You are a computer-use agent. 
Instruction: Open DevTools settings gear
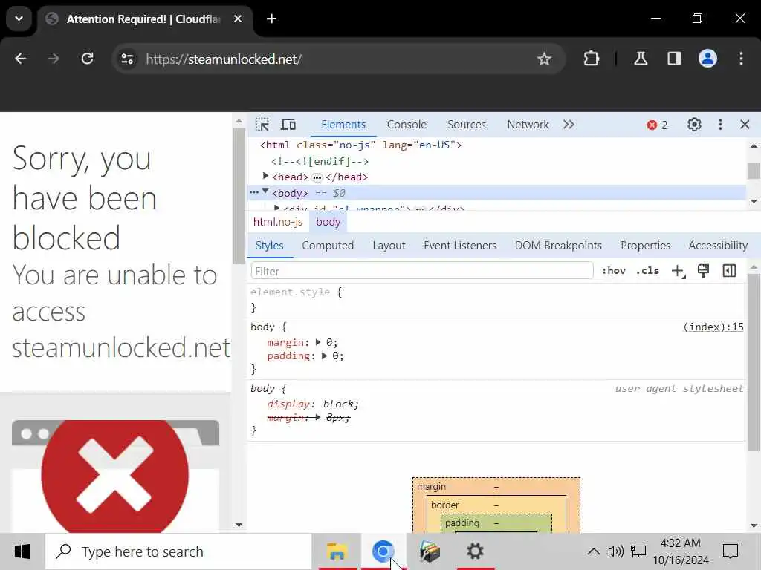tap(694, 125)
